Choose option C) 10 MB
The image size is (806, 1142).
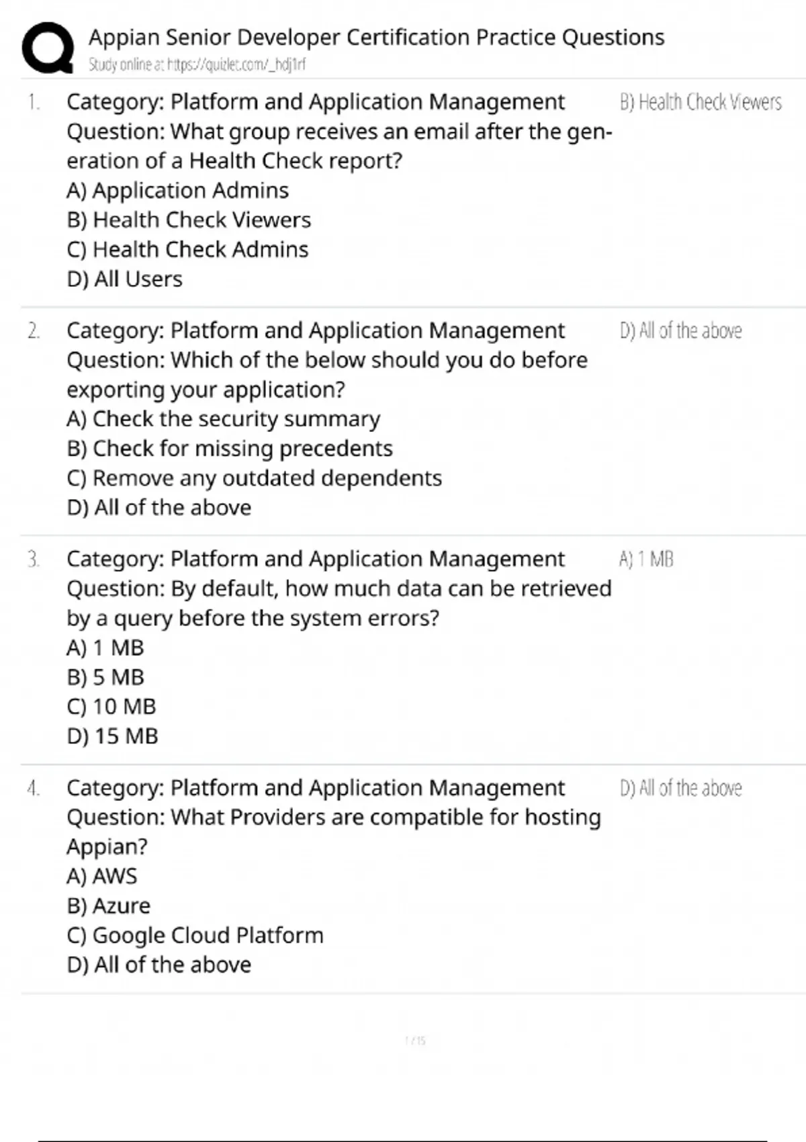(x=111, y=707)
